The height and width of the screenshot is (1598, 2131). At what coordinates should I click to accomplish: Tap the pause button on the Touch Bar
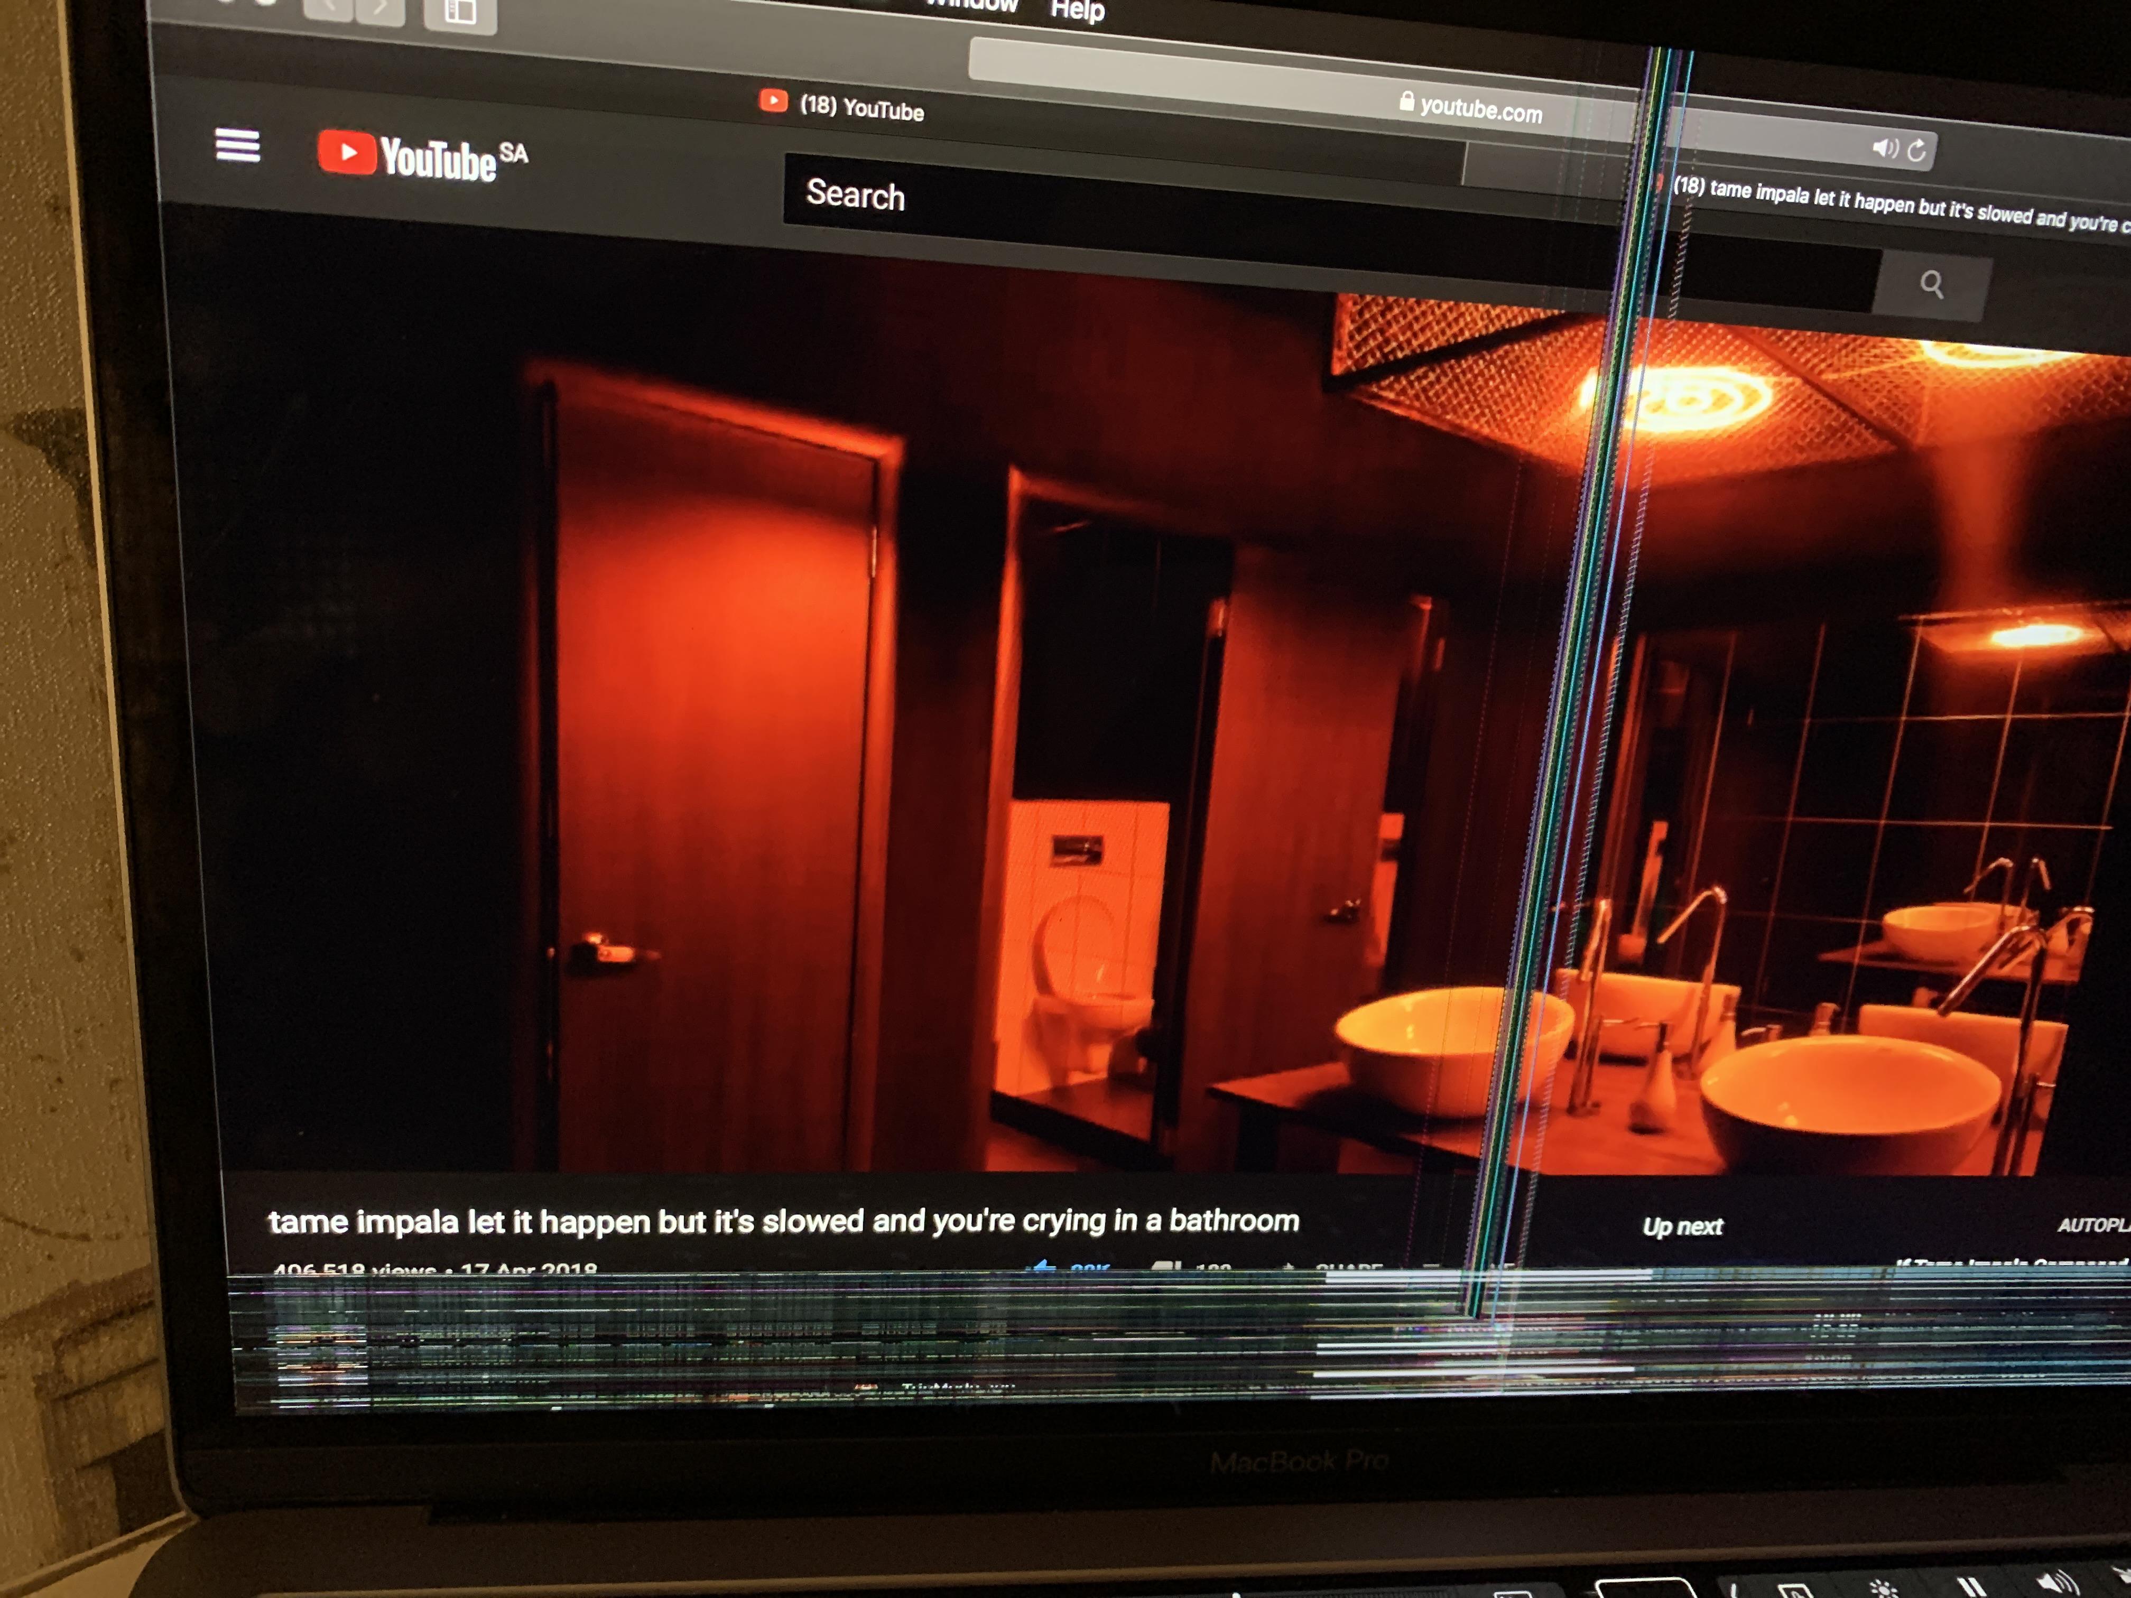[1971, 1587]
